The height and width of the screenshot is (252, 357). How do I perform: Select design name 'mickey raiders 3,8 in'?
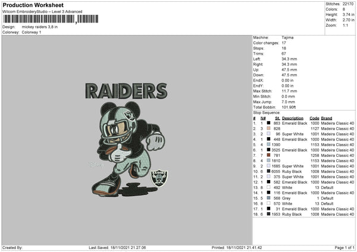[x=40, y=27]
